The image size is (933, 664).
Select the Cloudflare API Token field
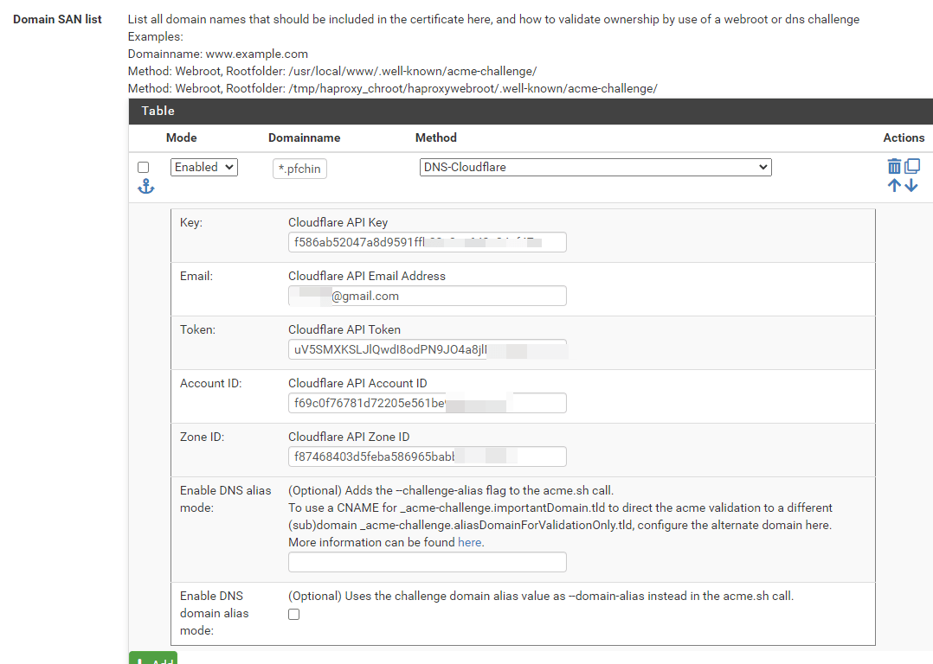tap(427, 349)
